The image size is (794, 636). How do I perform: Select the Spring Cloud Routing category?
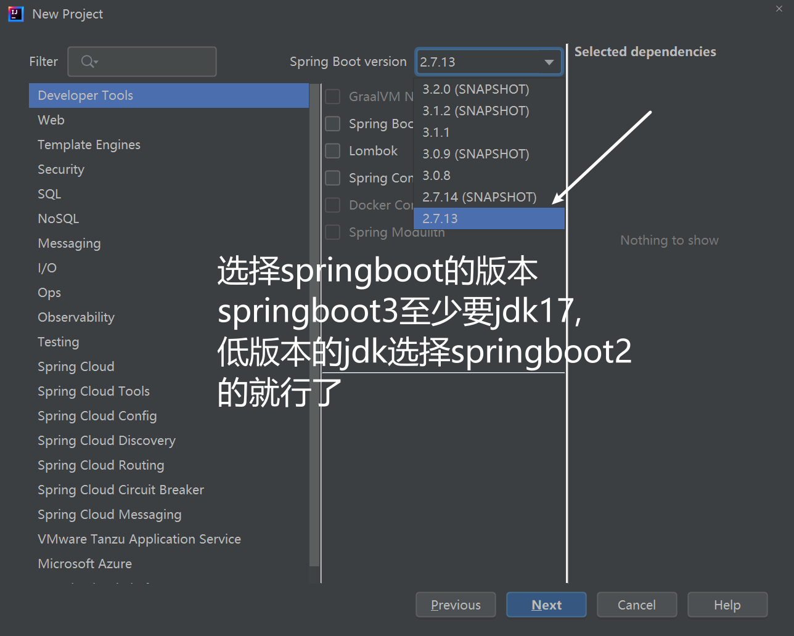click(169, 465)
